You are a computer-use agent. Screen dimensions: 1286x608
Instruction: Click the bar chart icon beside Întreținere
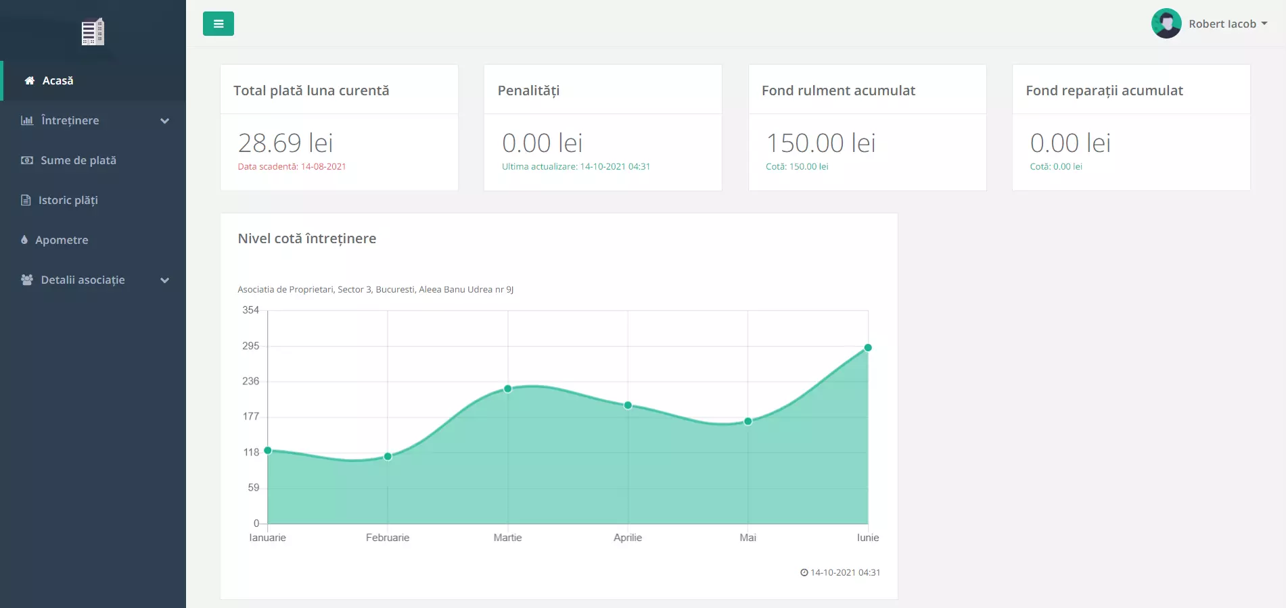pos(27,120)
